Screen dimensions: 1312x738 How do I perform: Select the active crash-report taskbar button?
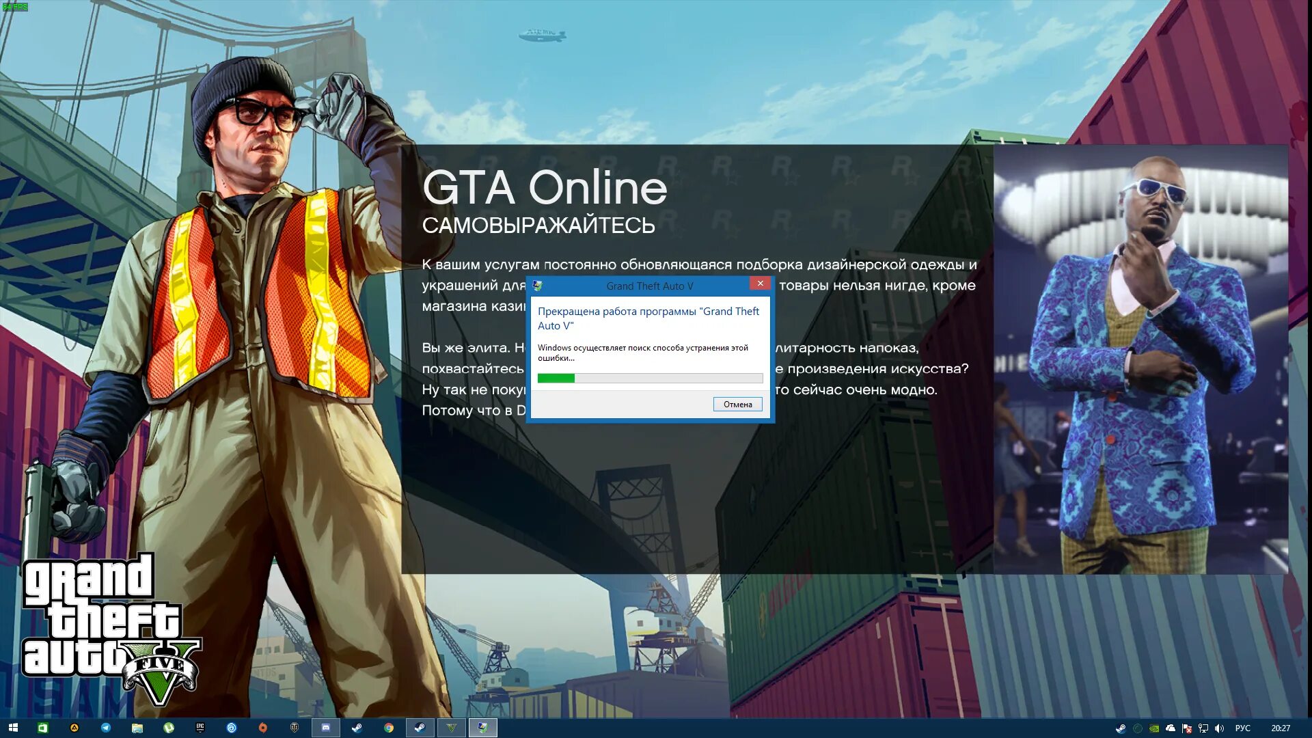[482, 728]
